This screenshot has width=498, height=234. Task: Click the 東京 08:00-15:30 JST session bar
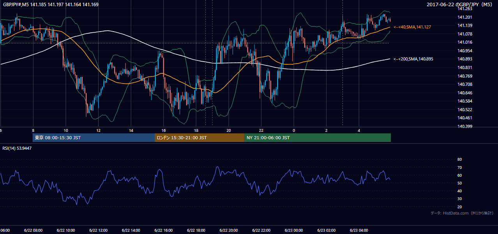click(x=94, y=138)
